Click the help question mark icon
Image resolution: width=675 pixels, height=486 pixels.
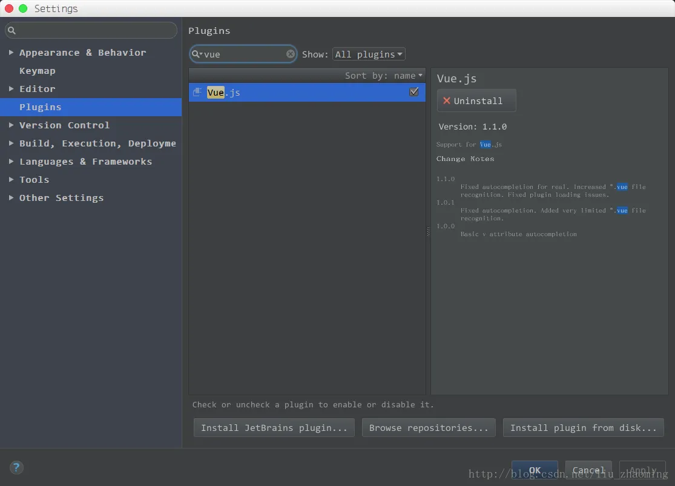tap(16, 467)
